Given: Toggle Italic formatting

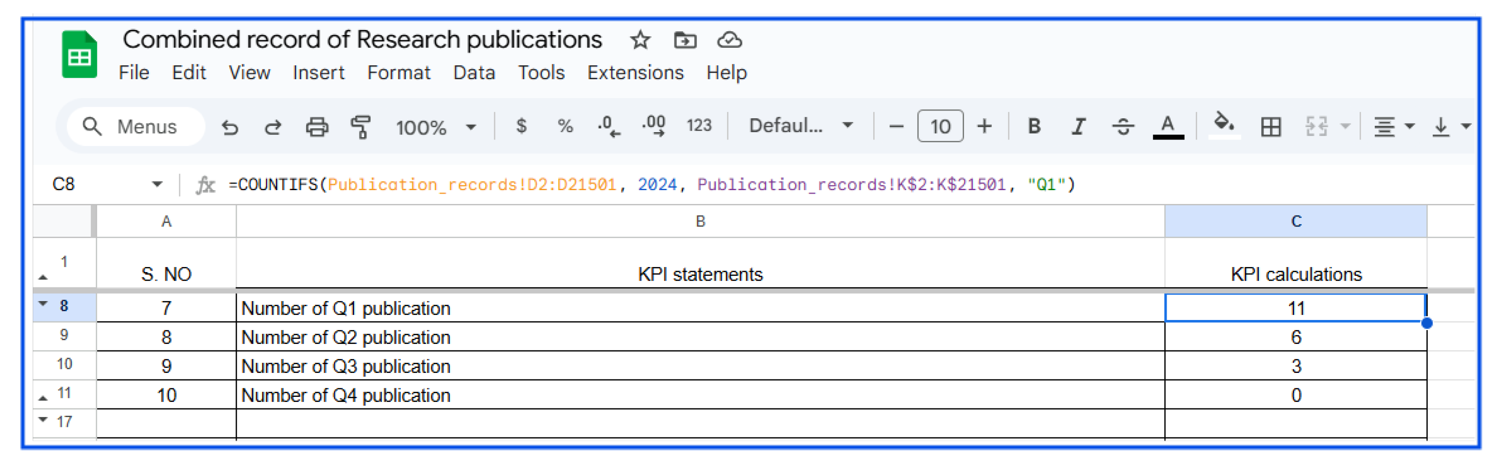Looking at the screenshot, I should pos(1078,126).
